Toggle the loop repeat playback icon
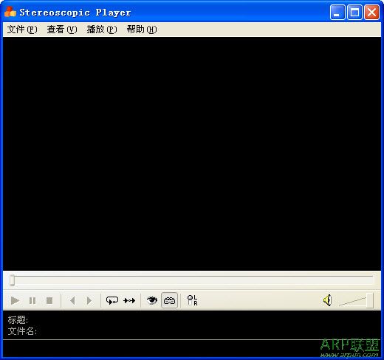This screenshot has width=384, height=360. 112,300
